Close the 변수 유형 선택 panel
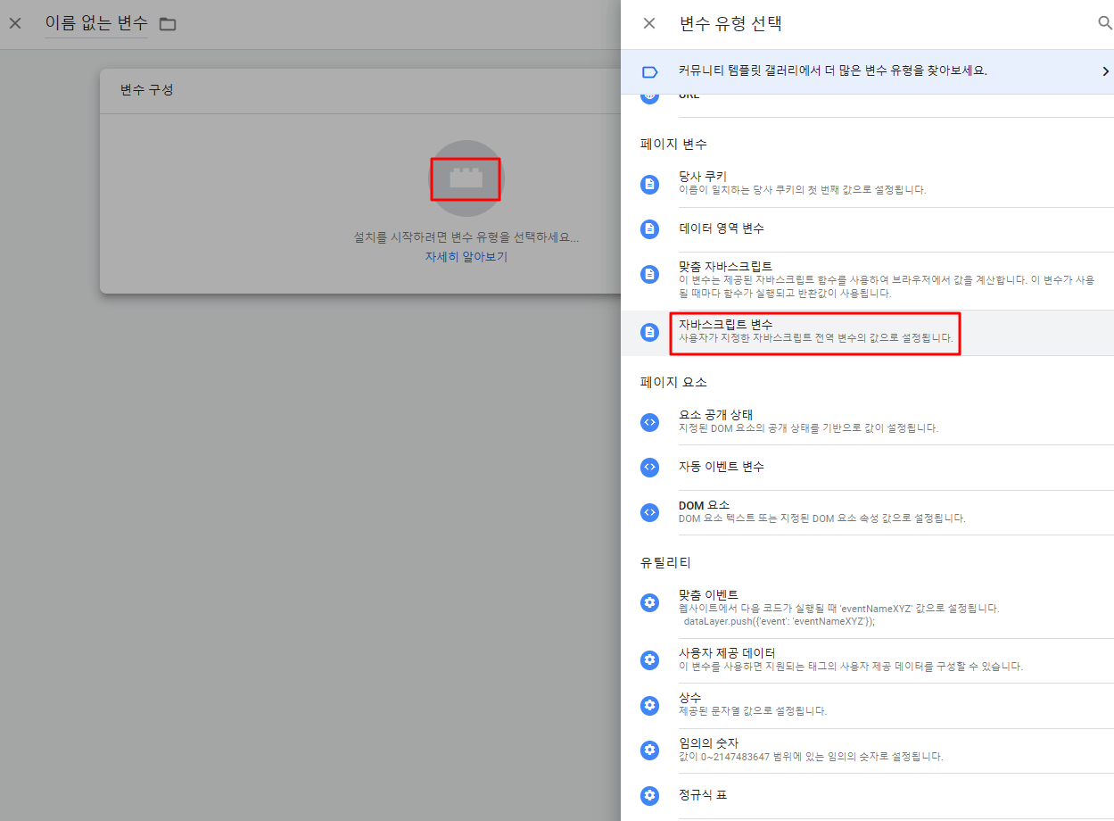 coord(650,23)
